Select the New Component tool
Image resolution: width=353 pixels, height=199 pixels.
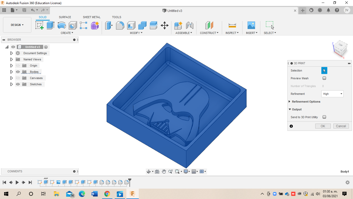178,25
